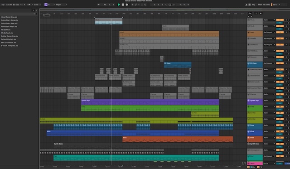Image resolution: width=290 pixels, height=169 pixels.
Task: Unfold the FL Keys track
Action: tap(249, 63)
